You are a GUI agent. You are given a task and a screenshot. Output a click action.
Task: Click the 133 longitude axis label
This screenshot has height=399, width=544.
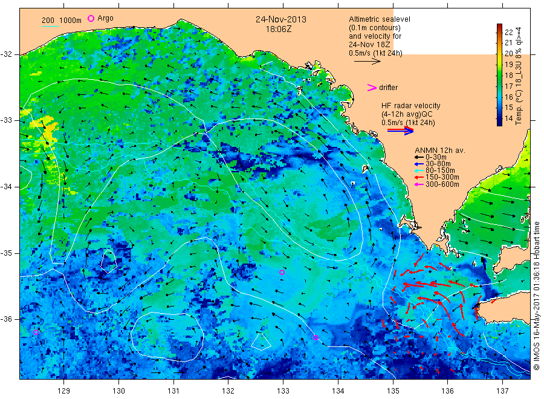click(x=283, y=391)
